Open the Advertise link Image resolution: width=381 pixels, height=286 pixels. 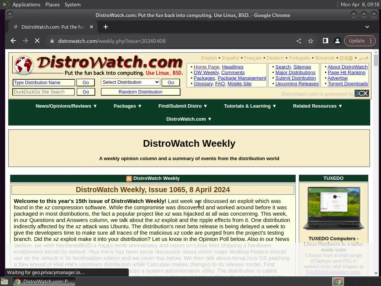[337, 78]
